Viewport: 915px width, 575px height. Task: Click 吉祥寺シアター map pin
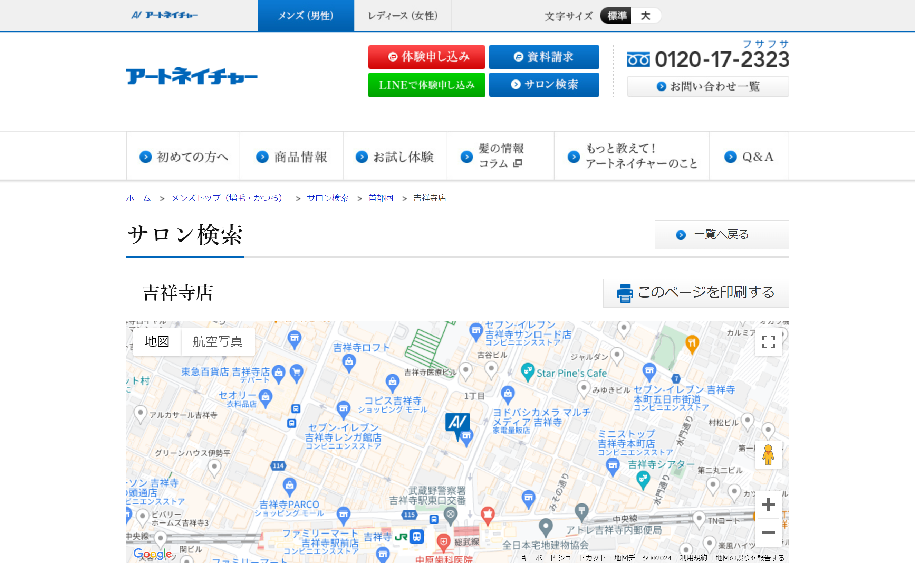tap(643, 480)
